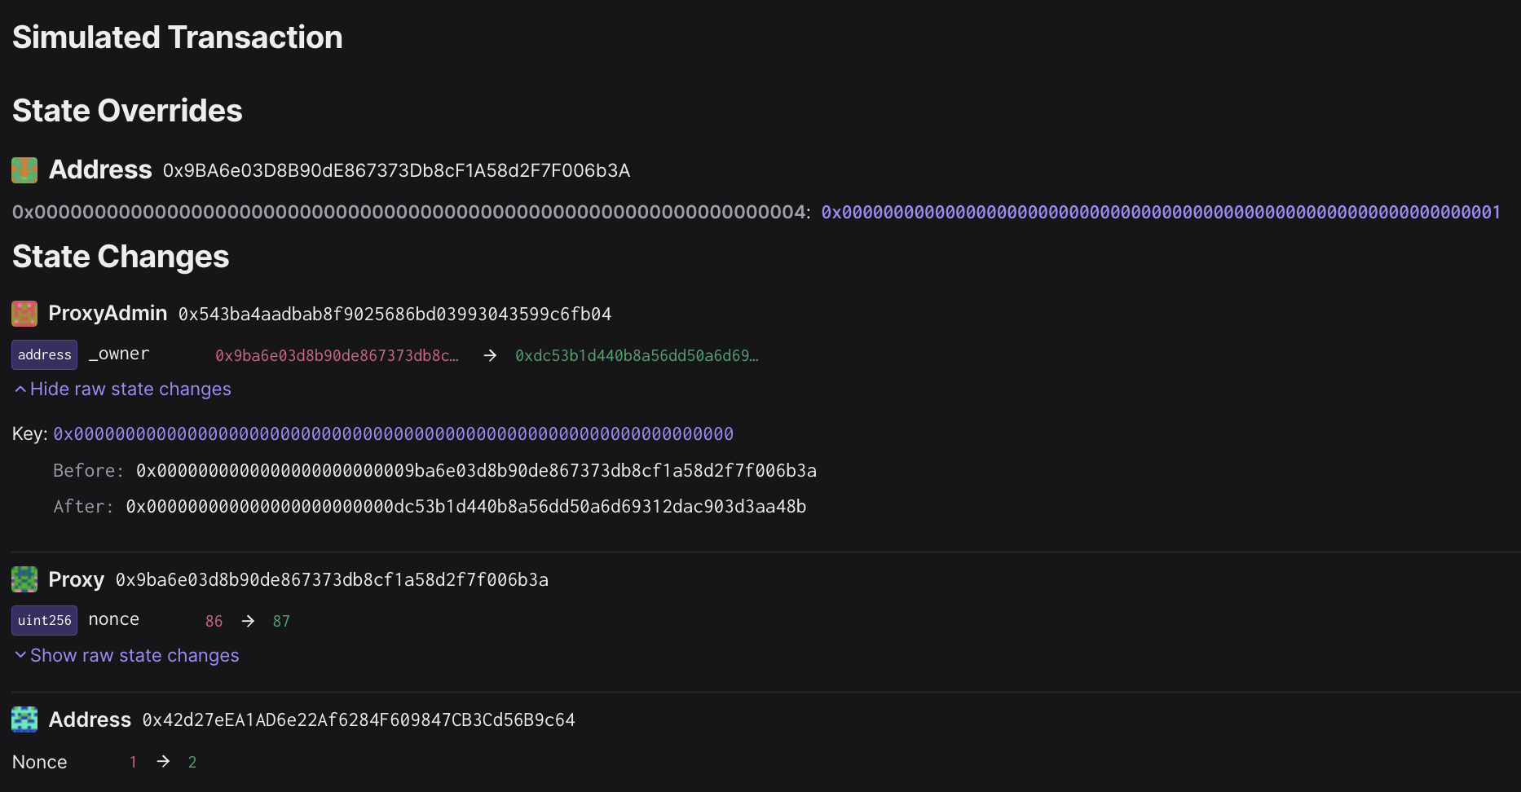Image resolution: width=1521 pixels, height=792 pixels.
Task: Click the address type badge beside _owner
Action: pyautogui.click(x=45, y=355)
